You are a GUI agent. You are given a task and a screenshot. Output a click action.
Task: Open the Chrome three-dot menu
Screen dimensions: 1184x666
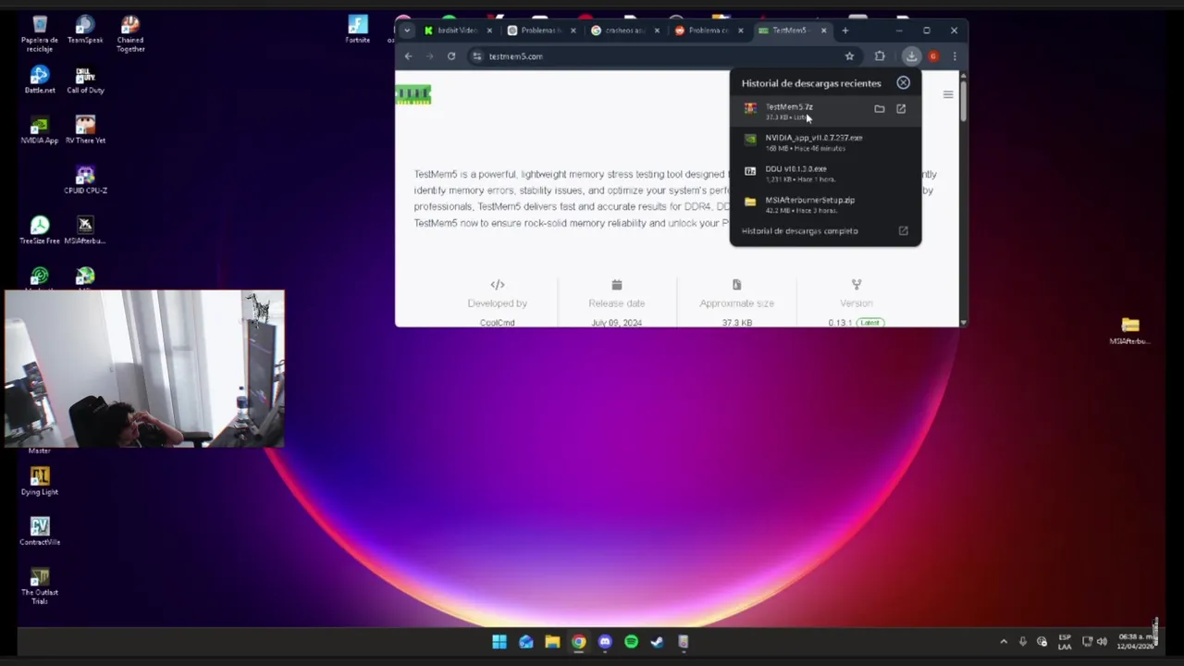955,56
